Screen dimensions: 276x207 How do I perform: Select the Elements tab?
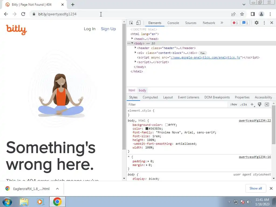(x=155, y=23)
